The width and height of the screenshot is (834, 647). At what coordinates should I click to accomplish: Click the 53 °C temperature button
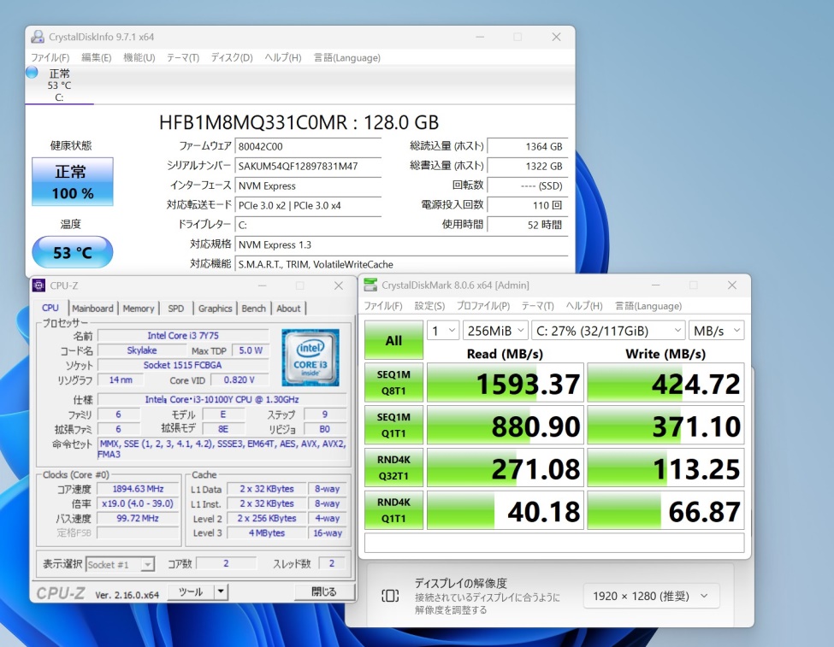pos(73,252)
